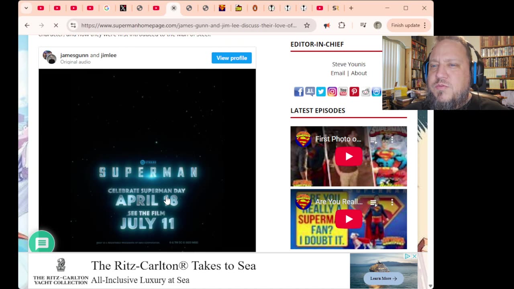Open the Twitter bird icon

[321, 92]
